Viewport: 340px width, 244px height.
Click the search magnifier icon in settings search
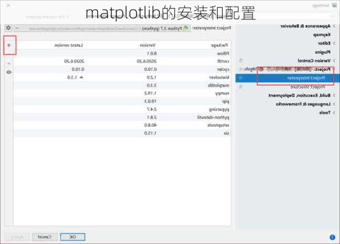[333, 16]
